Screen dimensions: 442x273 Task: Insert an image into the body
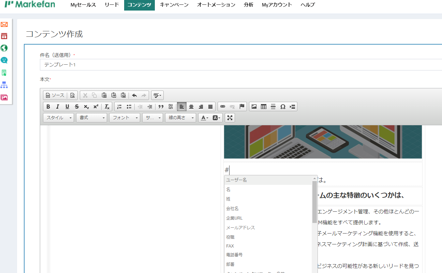point(254,107)
